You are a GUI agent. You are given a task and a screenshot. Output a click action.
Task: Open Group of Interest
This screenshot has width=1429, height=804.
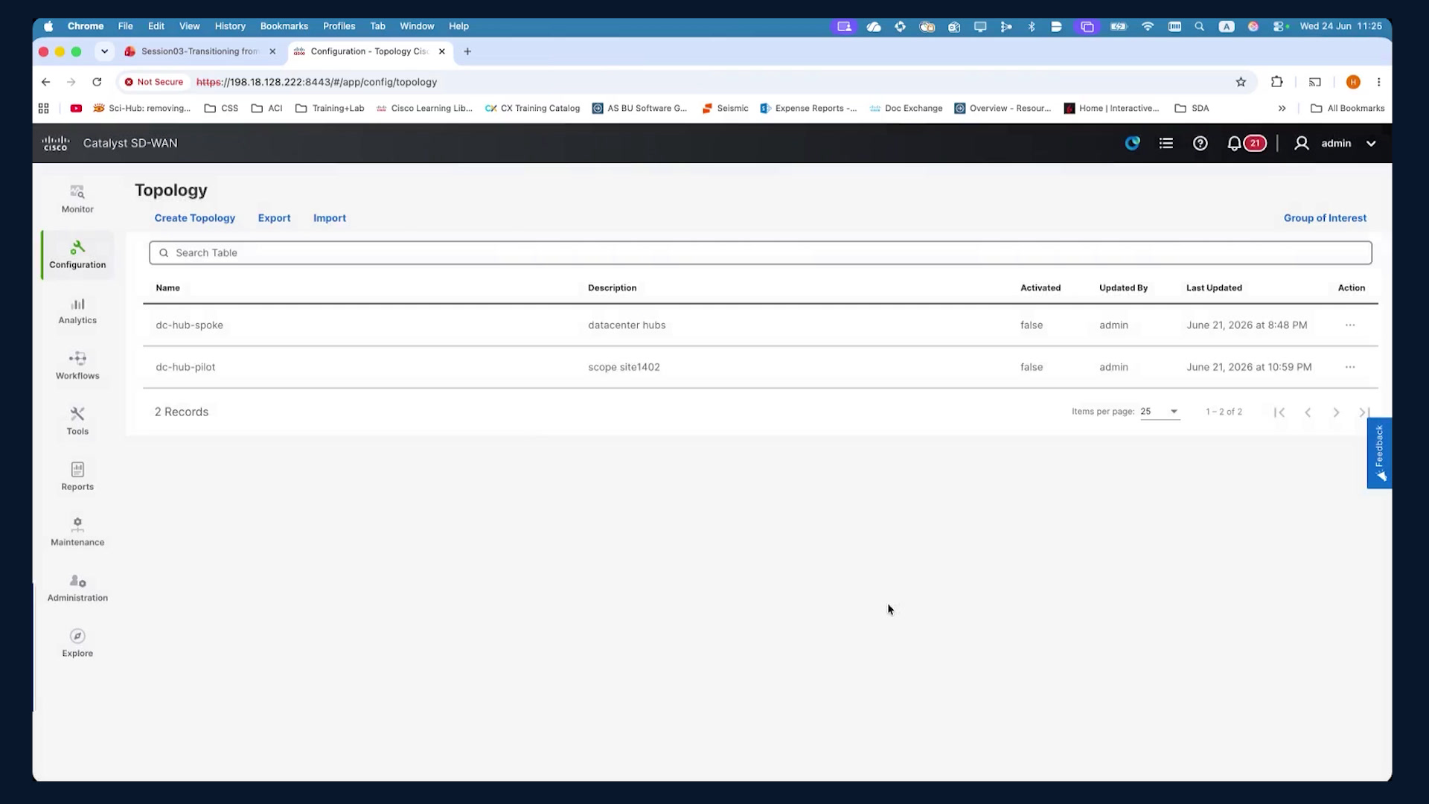(1325, 218)
